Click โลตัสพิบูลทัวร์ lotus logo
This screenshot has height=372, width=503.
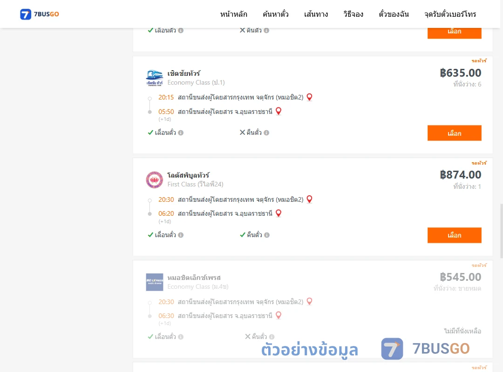click(154, 180)
